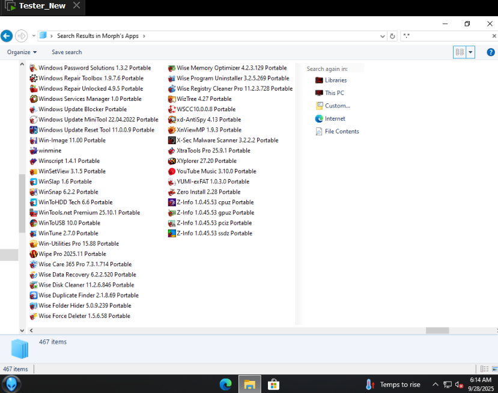Select Wise Program Uninstaller 3.2.5.269 Portable
The width and height of the screenshot is (498, 393).
tap(229, 78)
